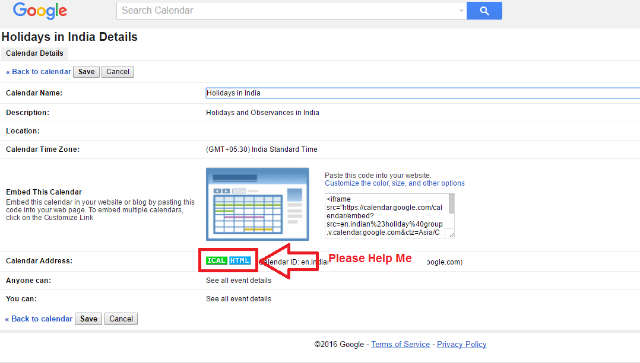
Task: Click the bottom Save button
Action: click(89, 319)
